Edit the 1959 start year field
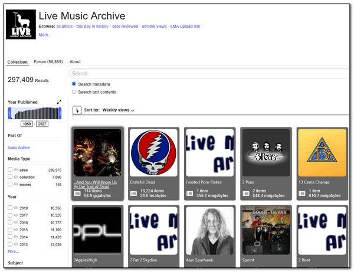Image resolution: width=354 pixels, height=272 pixels. (x=27, y=124)
